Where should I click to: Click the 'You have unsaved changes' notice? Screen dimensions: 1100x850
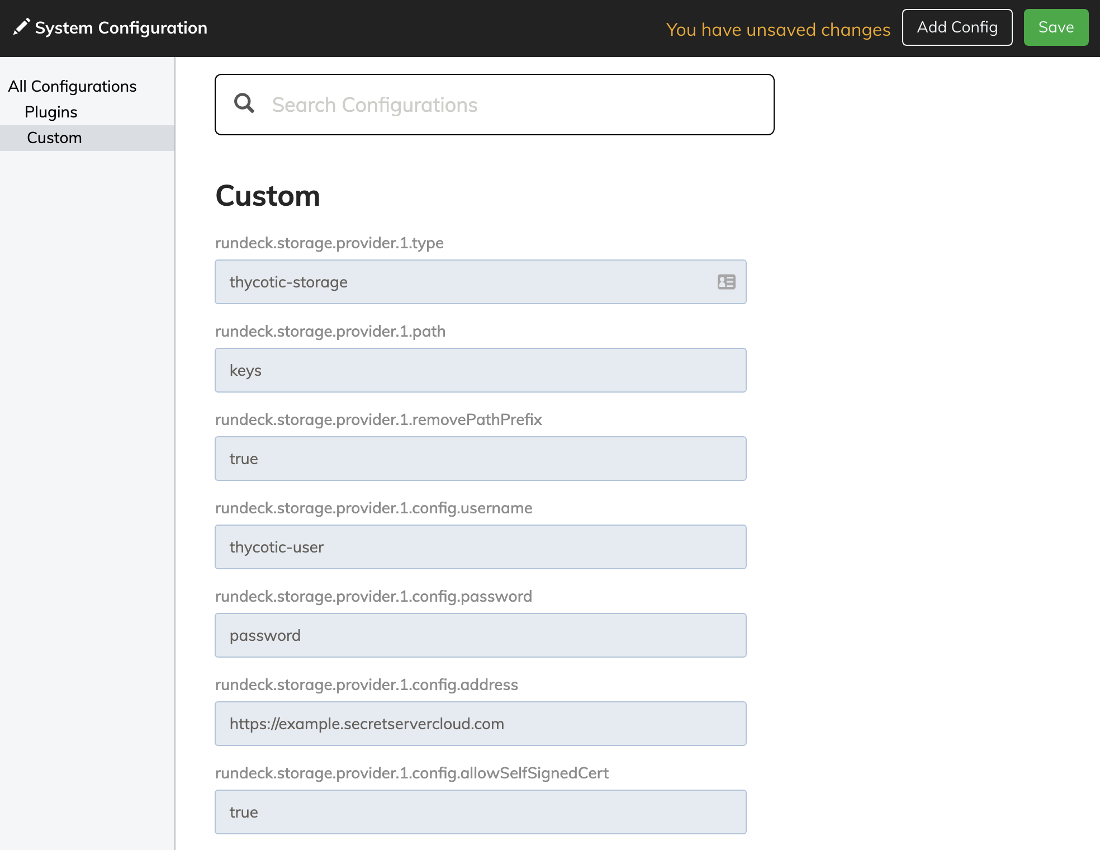778,29
